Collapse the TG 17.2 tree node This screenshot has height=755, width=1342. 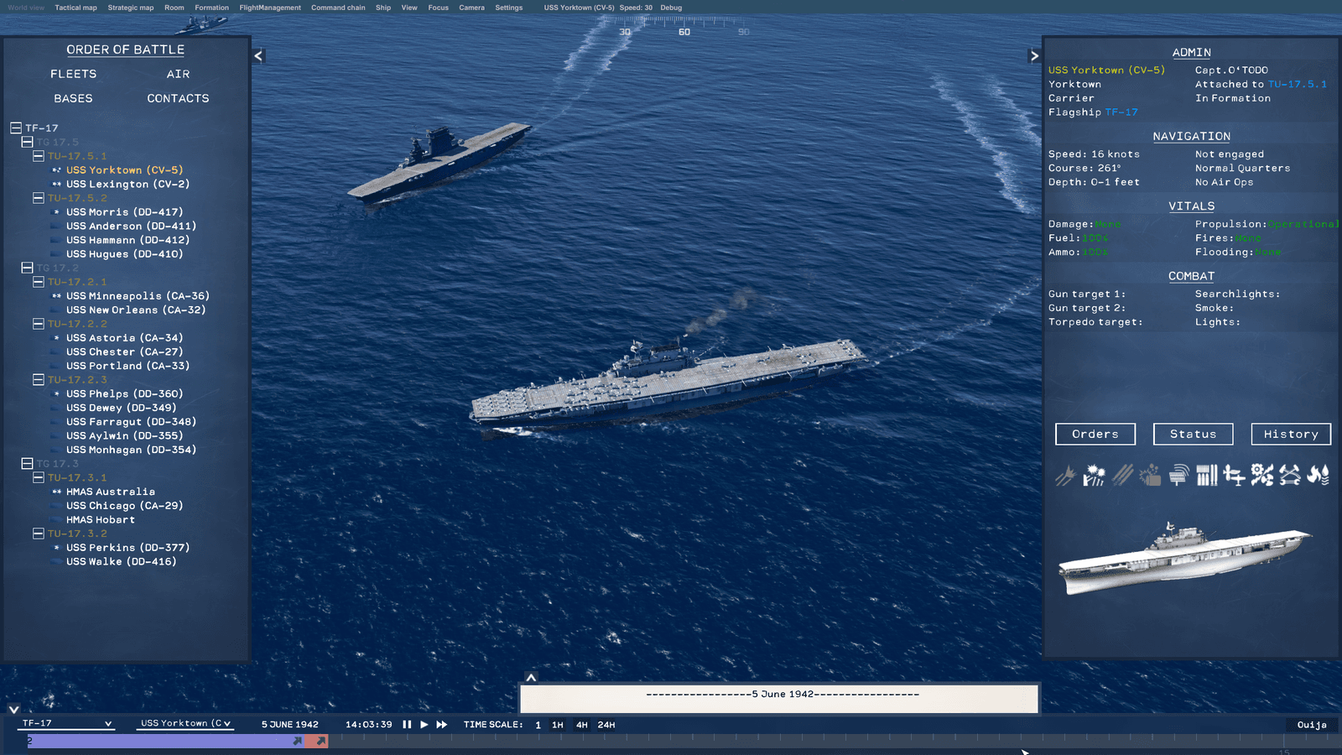click(27, 268)
